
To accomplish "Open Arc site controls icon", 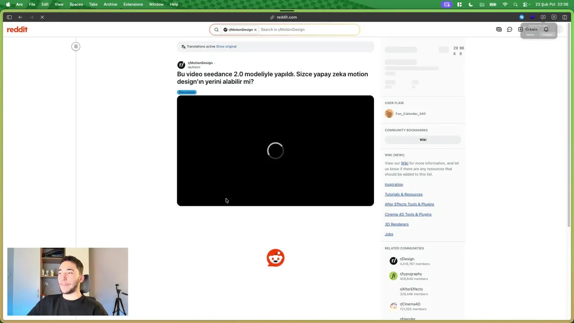I will coord(554,17).
